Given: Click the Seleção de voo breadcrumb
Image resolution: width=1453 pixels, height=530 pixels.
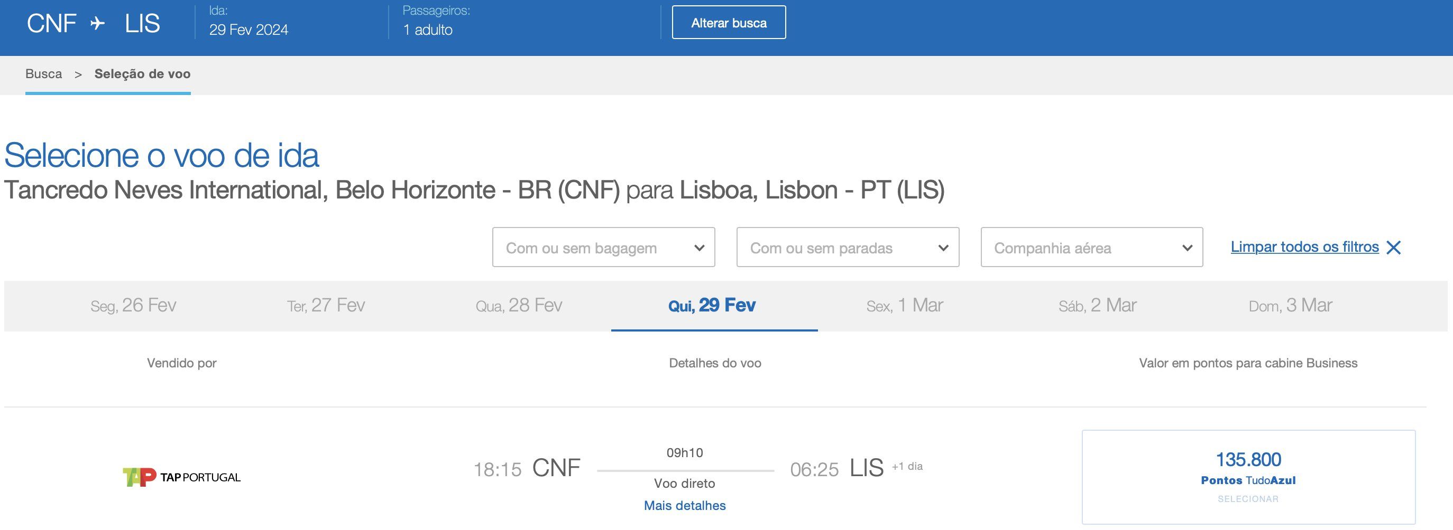Looking at the screenshot, I should (x=142, y=74).
